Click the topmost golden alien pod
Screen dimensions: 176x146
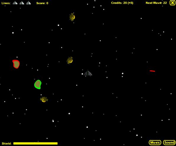[72, 17]
